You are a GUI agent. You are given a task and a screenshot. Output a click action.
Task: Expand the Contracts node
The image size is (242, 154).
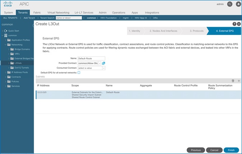pos(5,77)
